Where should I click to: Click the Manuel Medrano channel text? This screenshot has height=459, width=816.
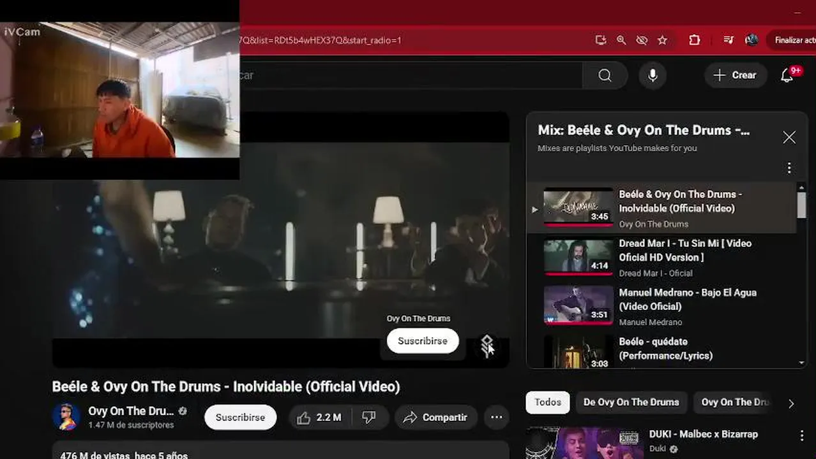(651, 323)
